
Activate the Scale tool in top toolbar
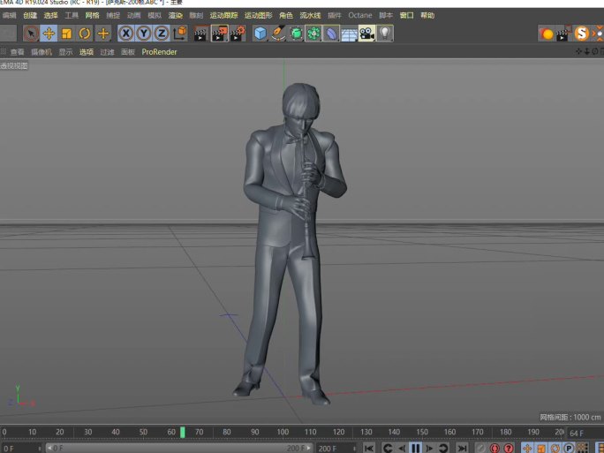point(66,34)
